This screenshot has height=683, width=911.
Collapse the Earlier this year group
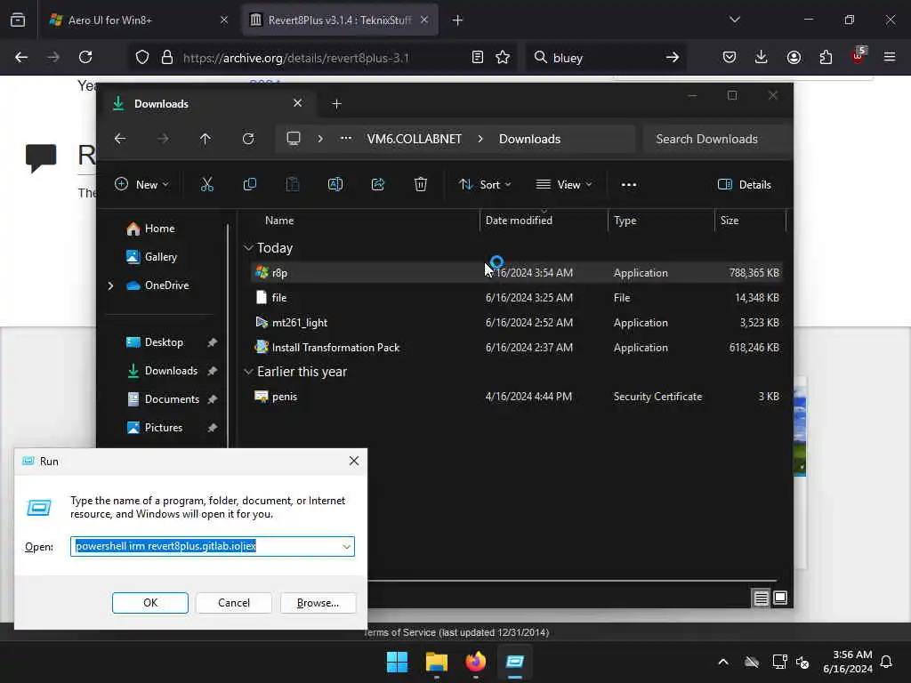249,372
